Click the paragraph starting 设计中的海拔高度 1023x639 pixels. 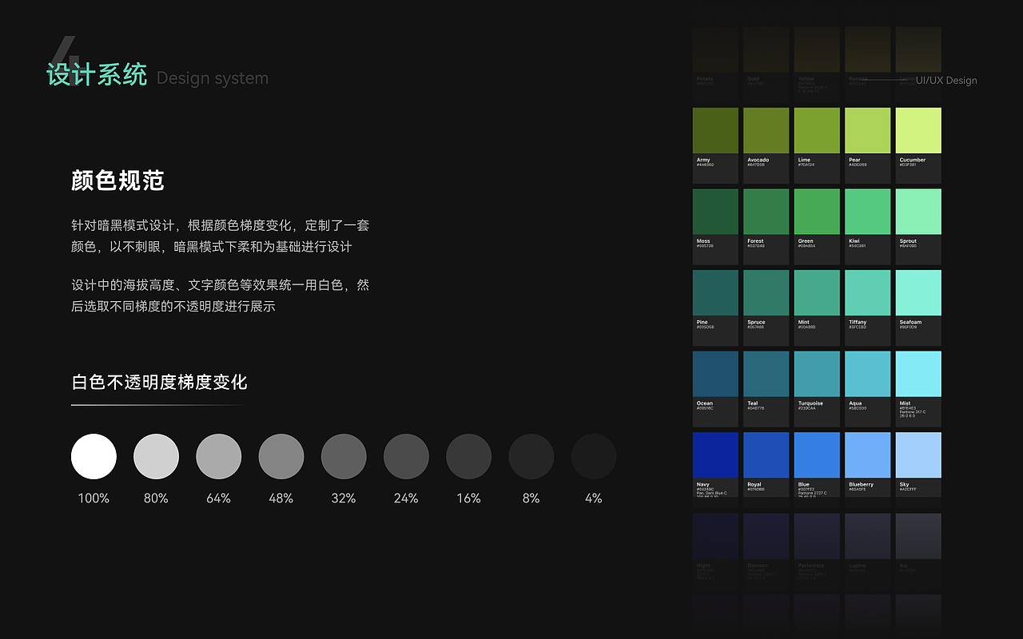click(x=221, y=296)
